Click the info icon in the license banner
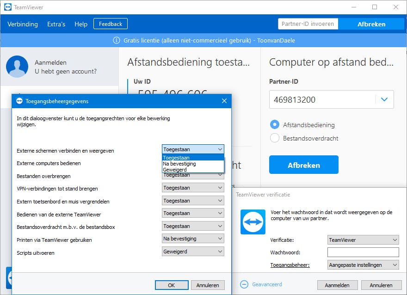407x295 pixels. pos(117,41)
